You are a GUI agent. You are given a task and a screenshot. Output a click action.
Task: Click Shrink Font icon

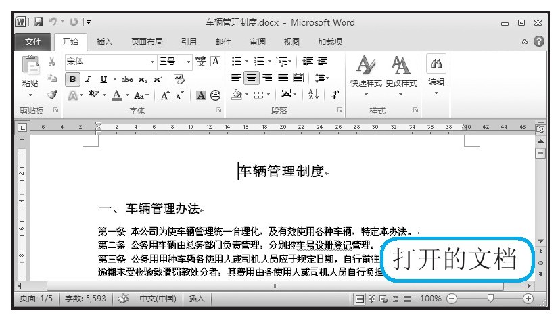point(180,95)
